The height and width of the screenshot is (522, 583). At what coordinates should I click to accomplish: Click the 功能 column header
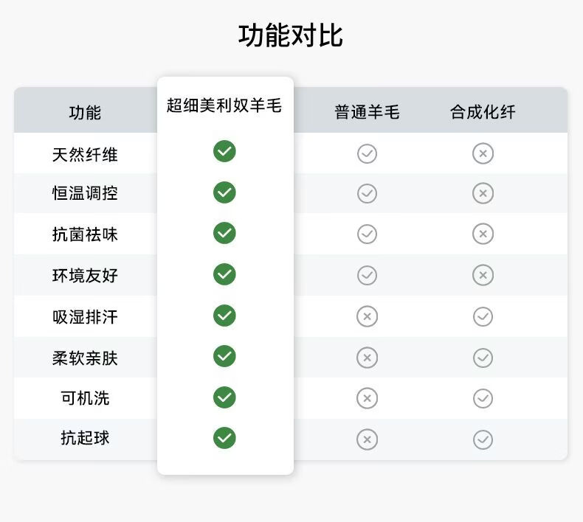coord(85,113)
